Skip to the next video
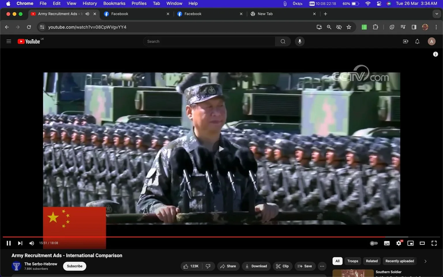 pyautogui.click(x=20, y=243)
